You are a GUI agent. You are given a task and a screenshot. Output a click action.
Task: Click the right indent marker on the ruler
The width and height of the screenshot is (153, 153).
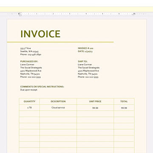click(x=133, y=14)
